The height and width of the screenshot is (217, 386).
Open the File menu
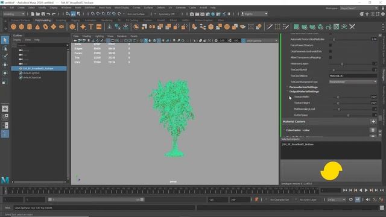[4, 8]
